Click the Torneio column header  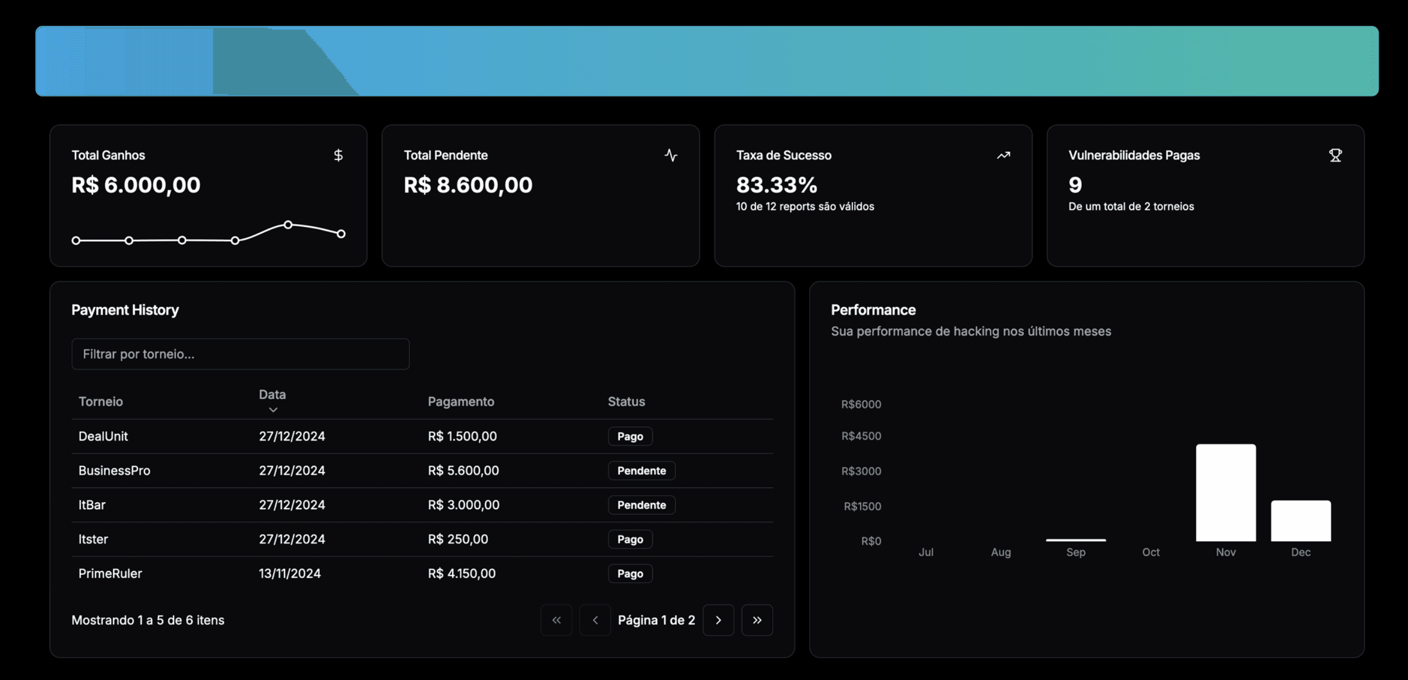[x=100, y=401]
